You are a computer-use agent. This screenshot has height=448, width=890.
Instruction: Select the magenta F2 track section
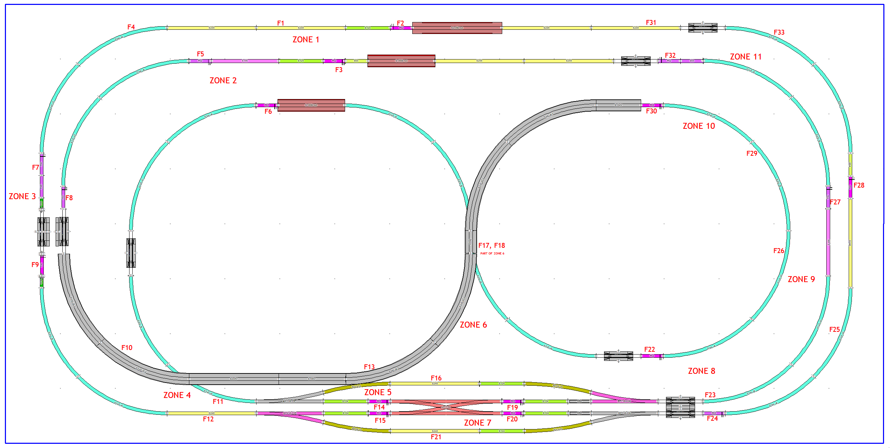401,28
